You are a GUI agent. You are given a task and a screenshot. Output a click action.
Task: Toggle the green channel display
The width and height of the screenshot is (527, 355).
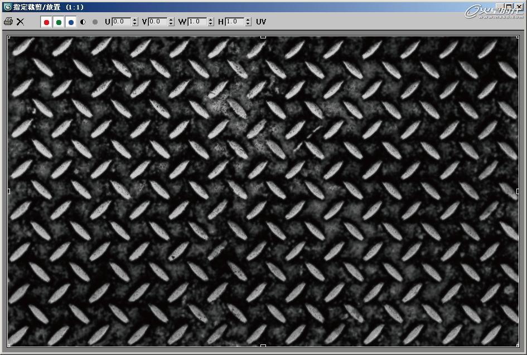pos(59,22)
